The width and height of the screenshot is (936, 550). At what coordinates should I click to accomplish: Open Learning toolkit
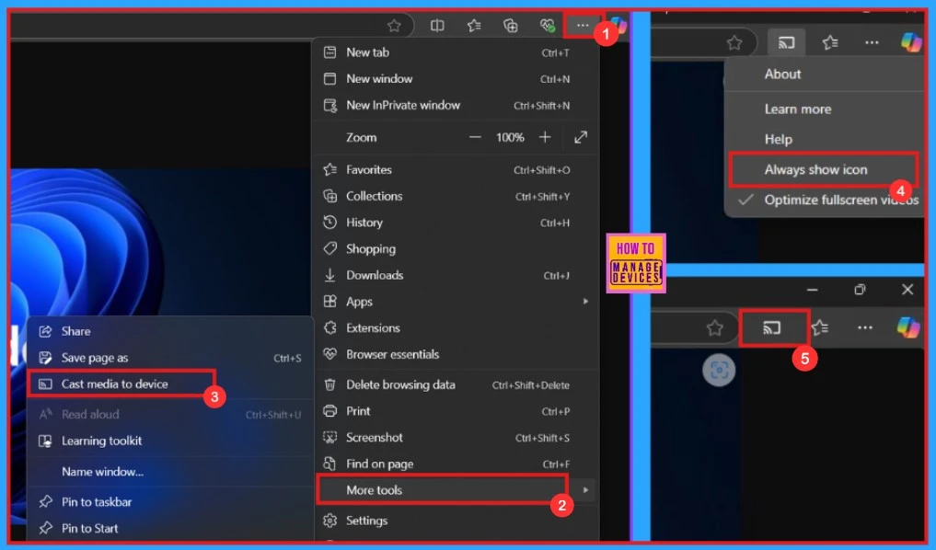170,441
